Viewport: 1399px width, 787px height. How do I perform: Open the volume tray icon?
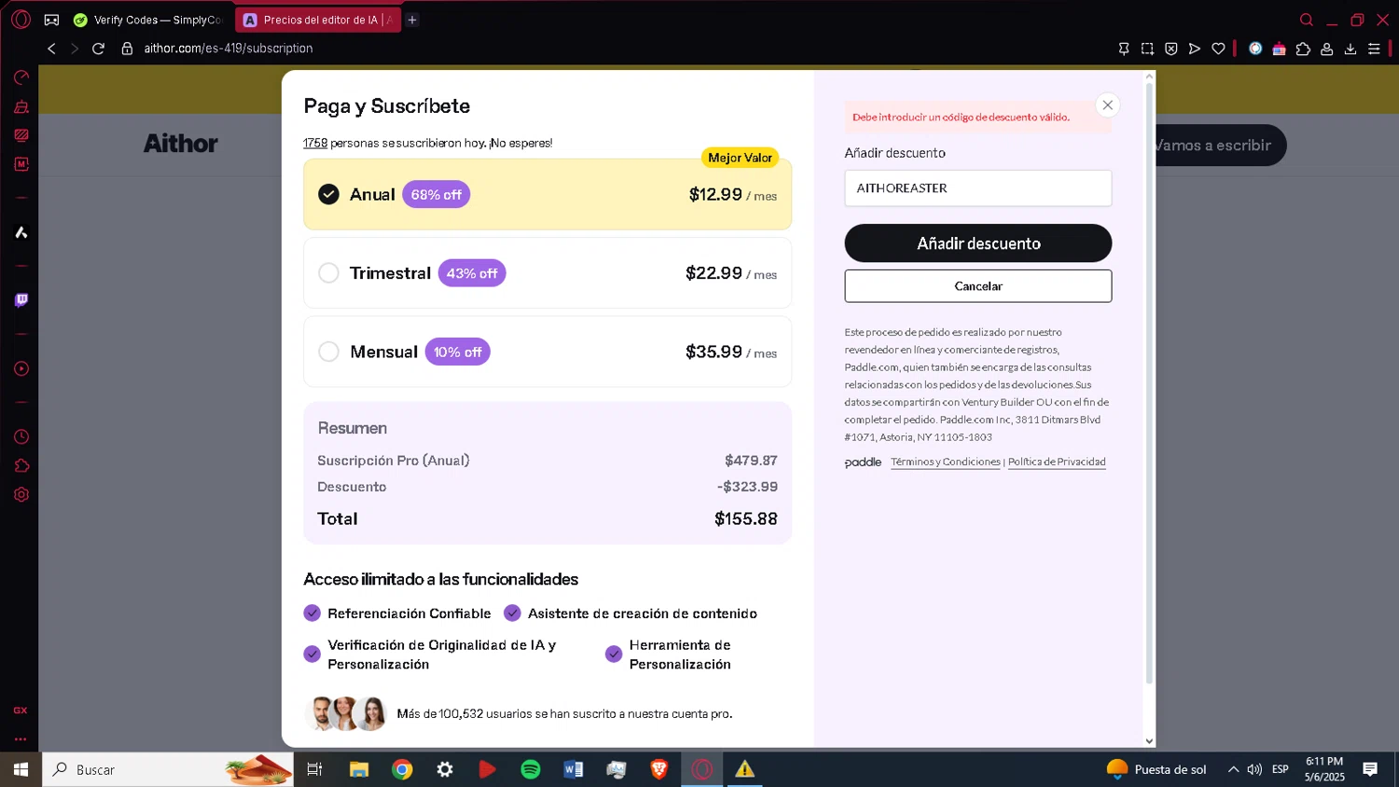(x=1254, y=769)
